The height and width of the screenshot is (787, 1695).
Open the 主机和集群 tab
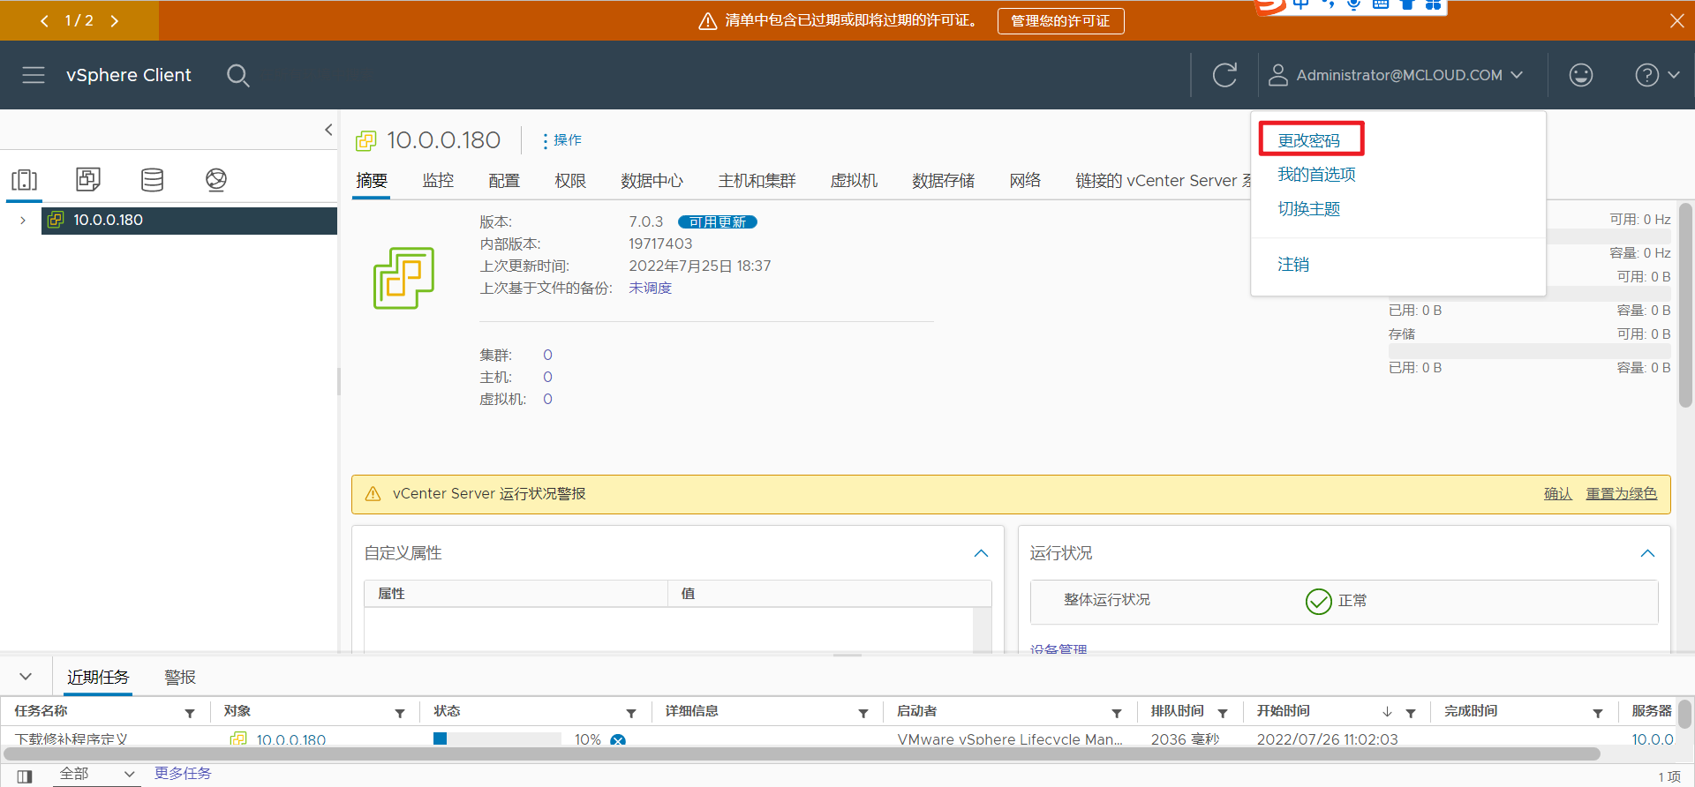click(x=757, y=181)
